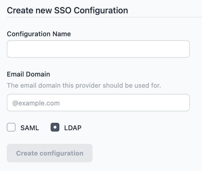
Task: Click the Configuration Name label
Action: 39,34
